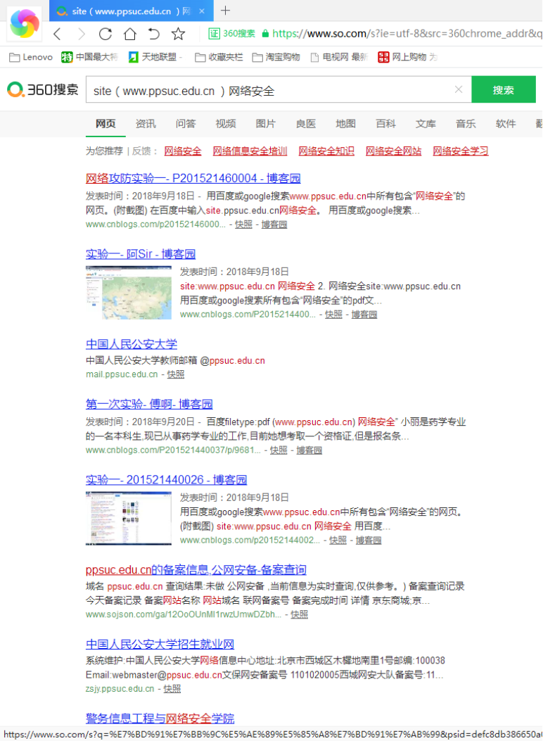
Task: Switch to the 音乐 tab
Action: (x=466, y=124)
